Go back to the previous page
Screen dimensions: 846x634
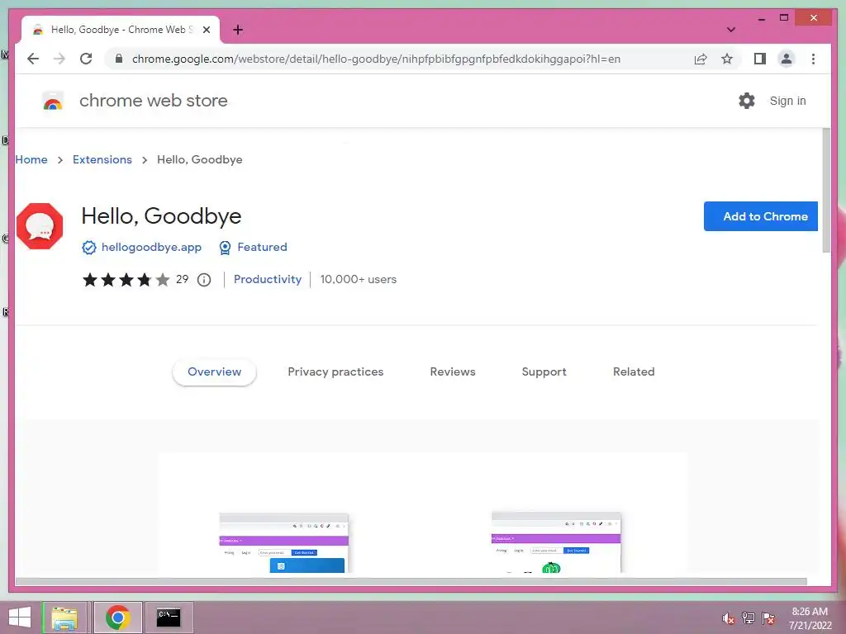pos(33,59)
